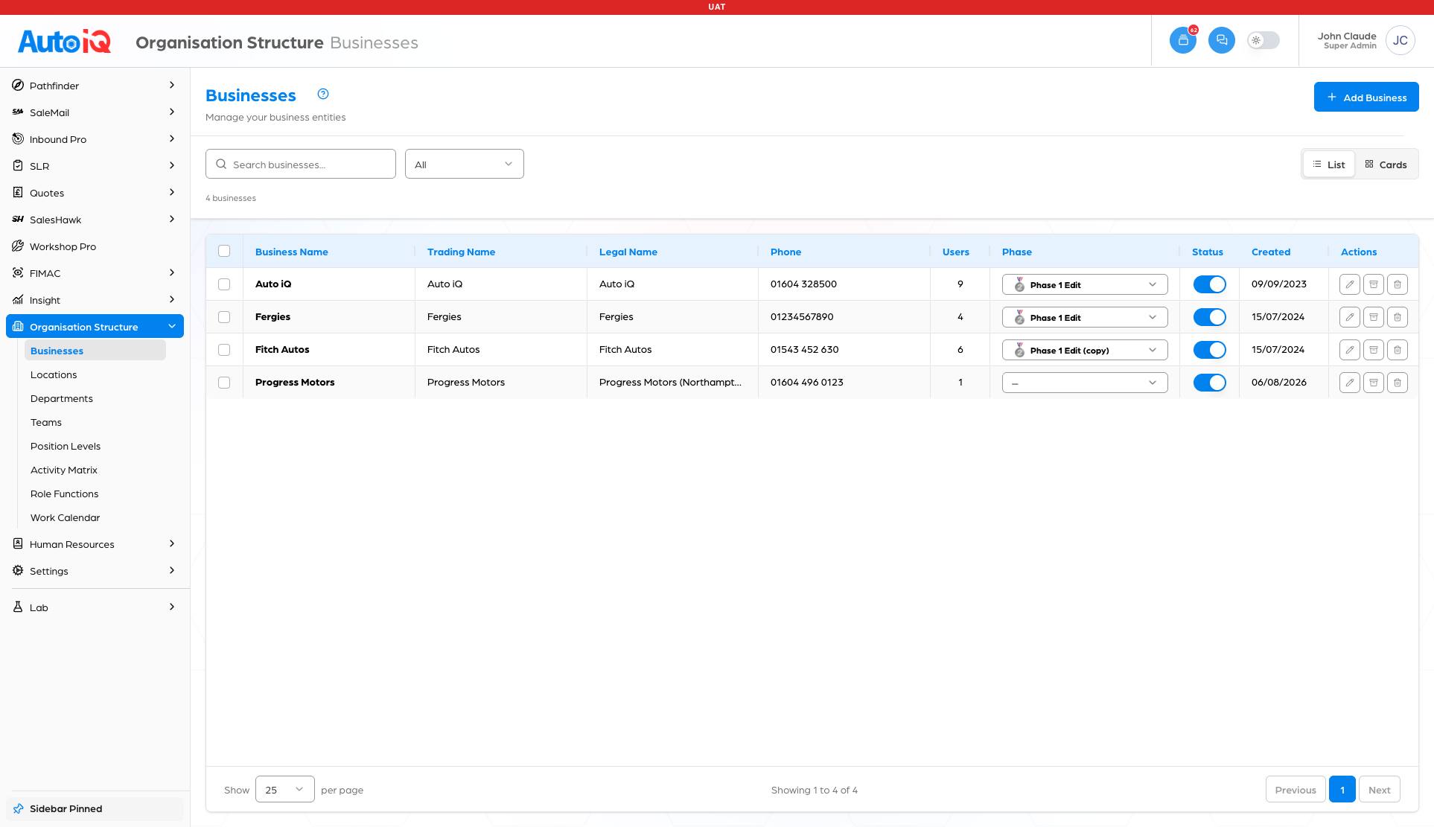
Task: Expand the Human Resources menu
Action: coord(95,544)
